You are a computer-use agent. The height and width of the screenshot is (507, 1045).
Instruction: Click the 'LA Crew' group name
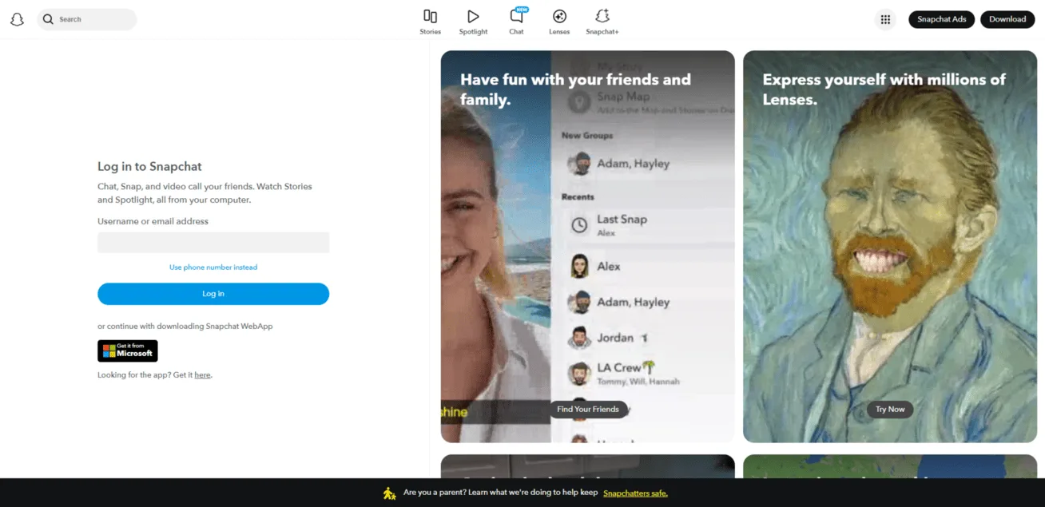(619, 367)
